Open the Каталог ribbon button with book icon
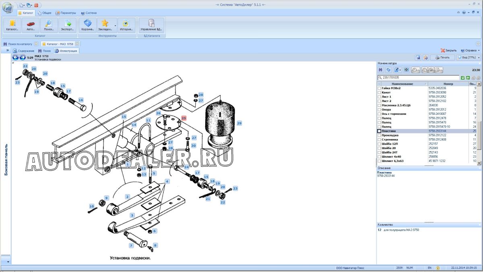Image resolution: width=483 pixels, height=272 pixels. pos(12,25)
